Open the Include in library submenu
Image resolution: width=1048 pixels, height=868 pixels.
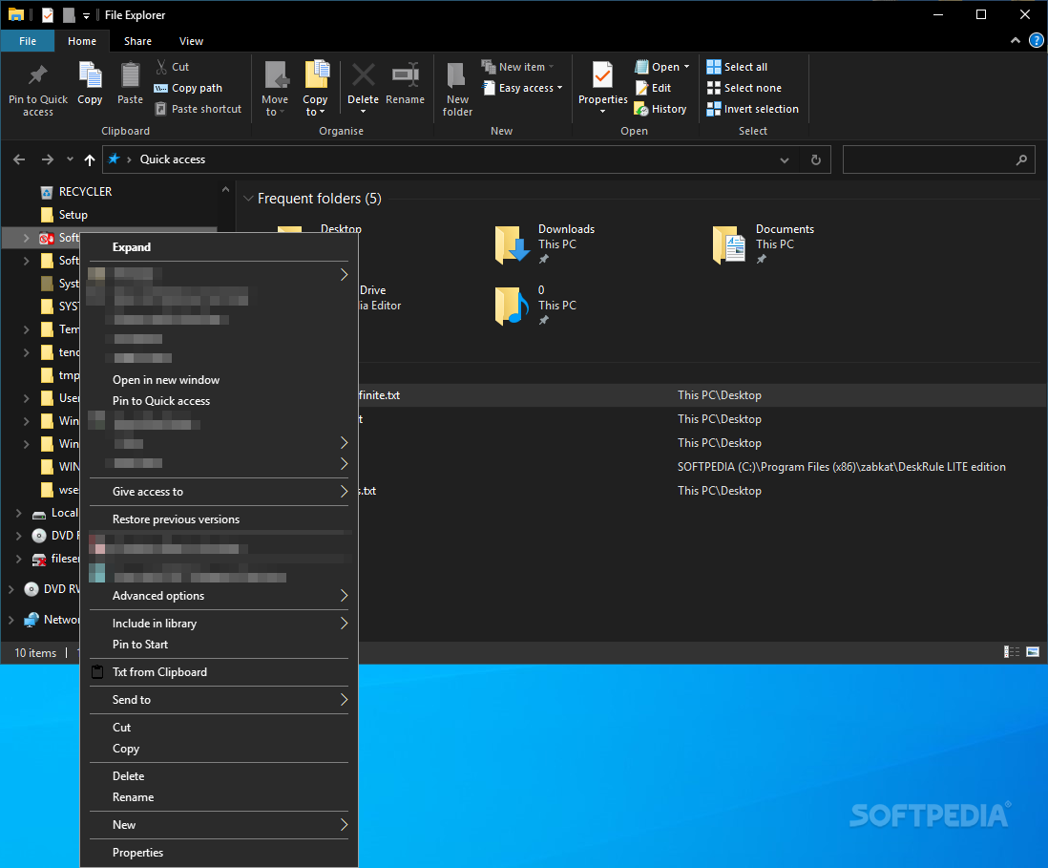pos(219,624)
